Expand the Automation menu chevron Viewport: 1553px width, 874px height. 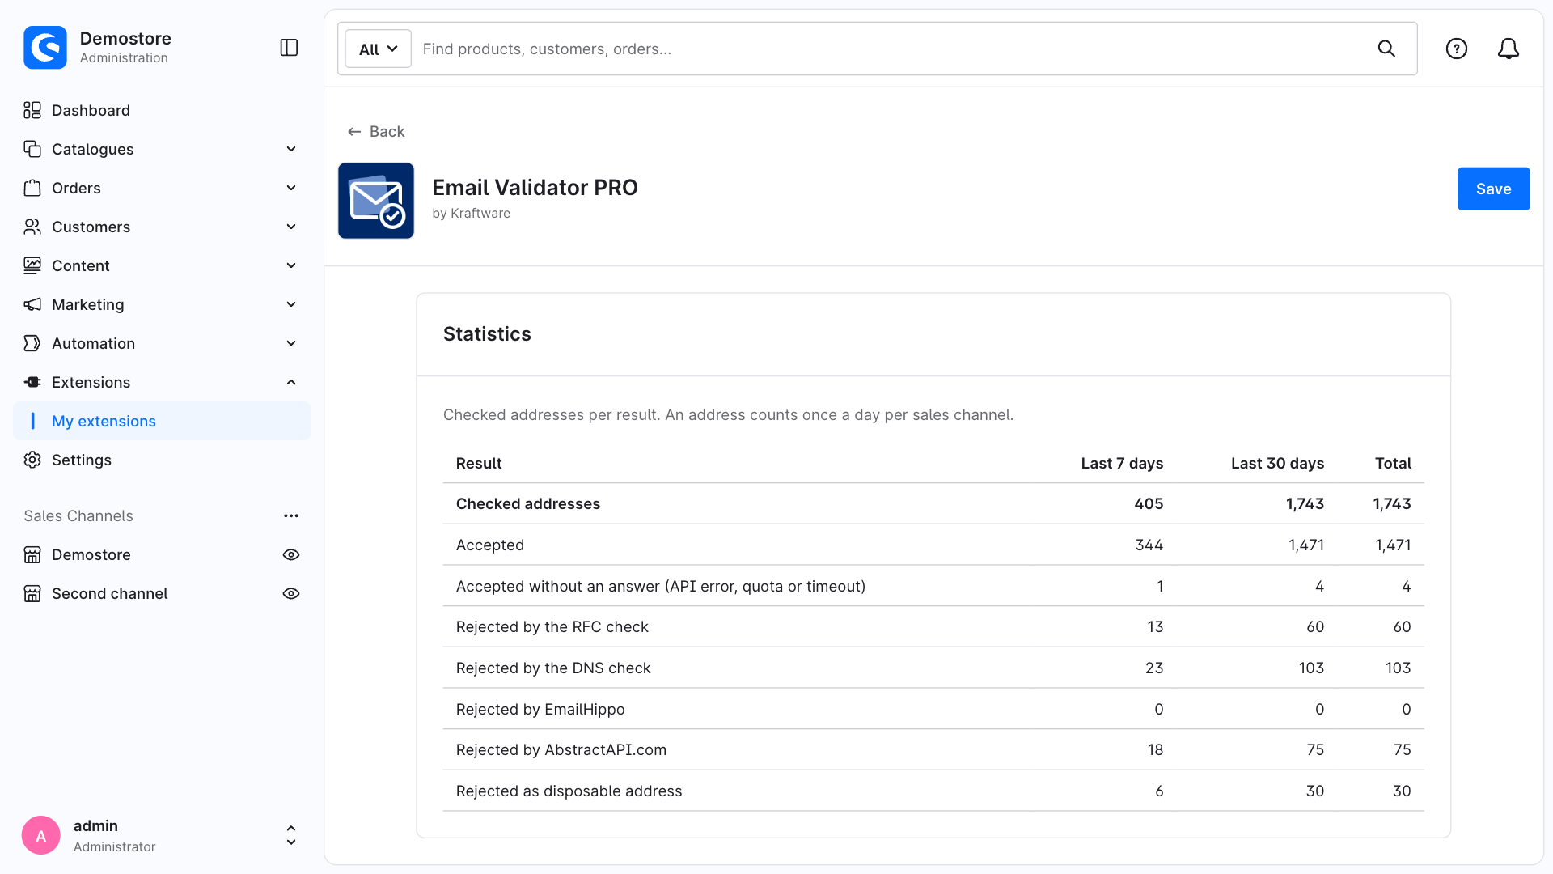coord(291,343)
